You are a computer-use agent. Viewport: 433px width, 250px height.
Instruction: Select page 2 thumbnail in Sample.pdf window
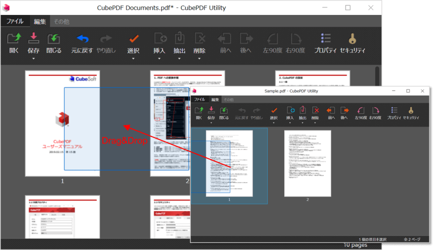click(x=308, y=163)
